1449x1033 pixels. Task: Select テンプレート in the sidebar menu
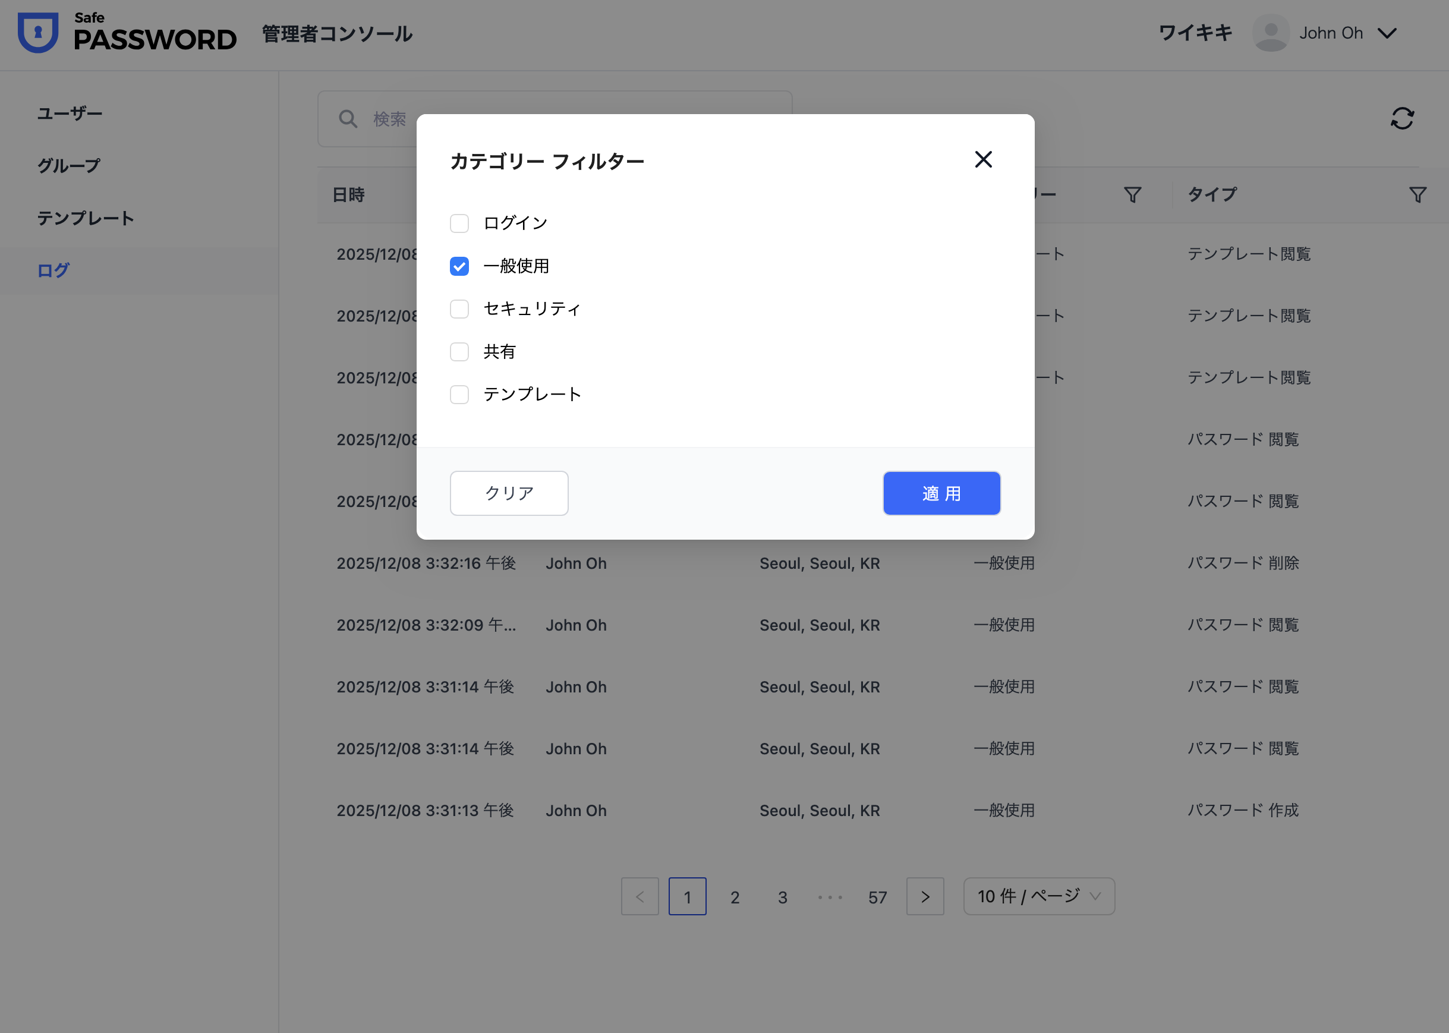86,218
